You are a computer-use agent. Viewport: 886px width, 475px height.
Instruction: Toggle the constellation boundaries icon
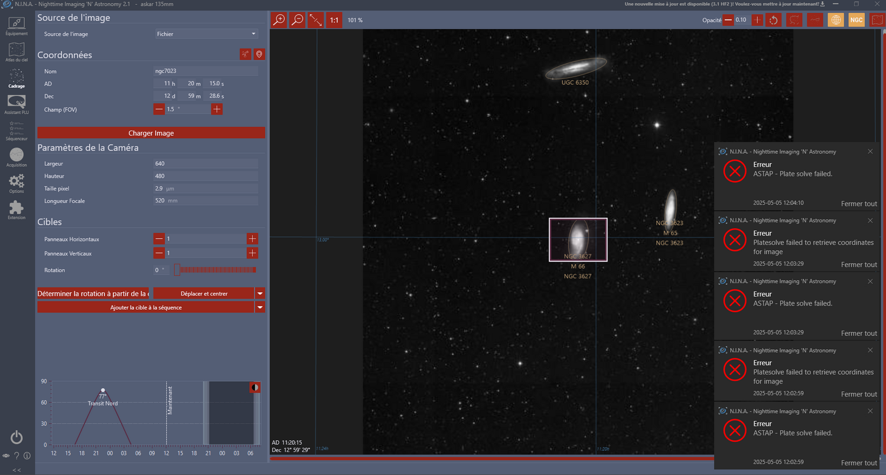795,20
